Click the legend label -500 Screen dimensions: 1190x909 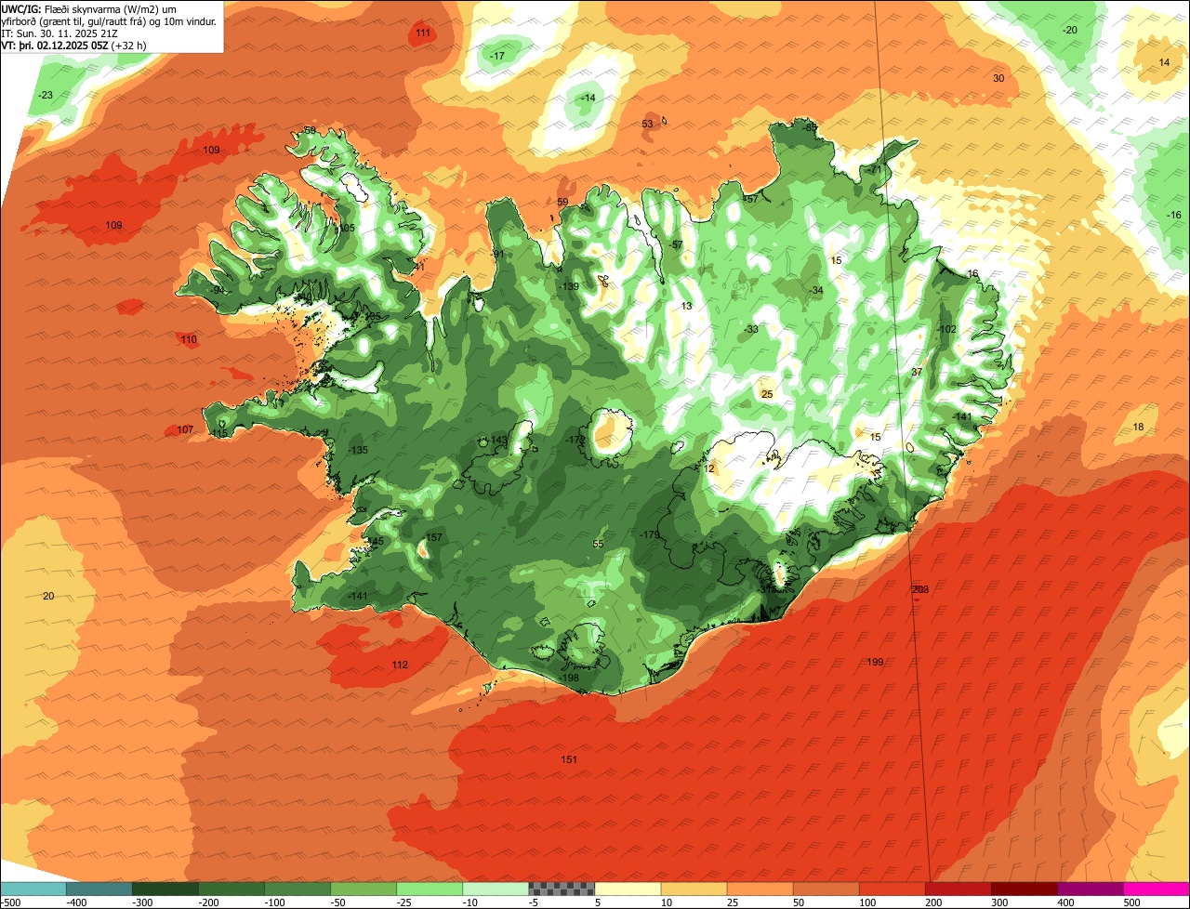coord(11,902)
